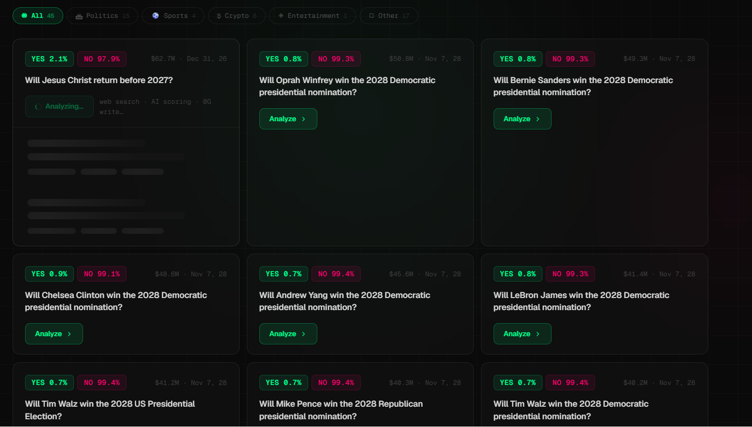Click the $62.7M volume figure
The width and height of the screenshot is (752, 427).
coord(163,59)
